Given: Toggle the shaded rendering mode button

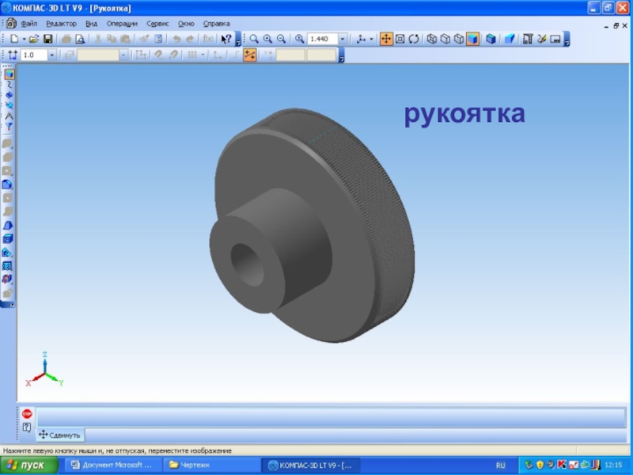Looking at the screenshot, I should [472, 39].
